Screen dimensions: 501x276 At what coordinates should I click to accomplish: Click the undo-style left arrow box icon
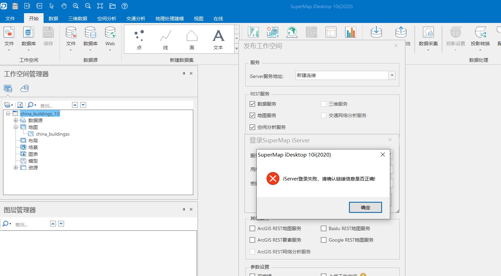[27, 6]
